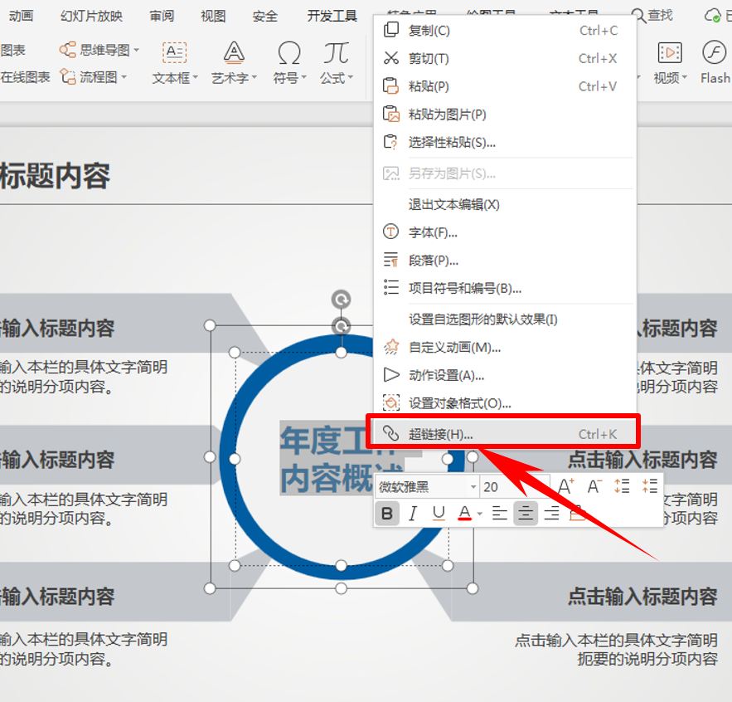
Task: Expand the Formula (公式) dropdown arrow
Action: pos(351,77)
